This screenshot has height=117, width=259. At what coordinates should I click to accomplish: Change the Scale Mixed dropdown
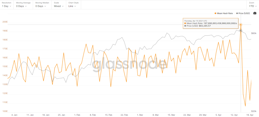(x=59, y=6)
